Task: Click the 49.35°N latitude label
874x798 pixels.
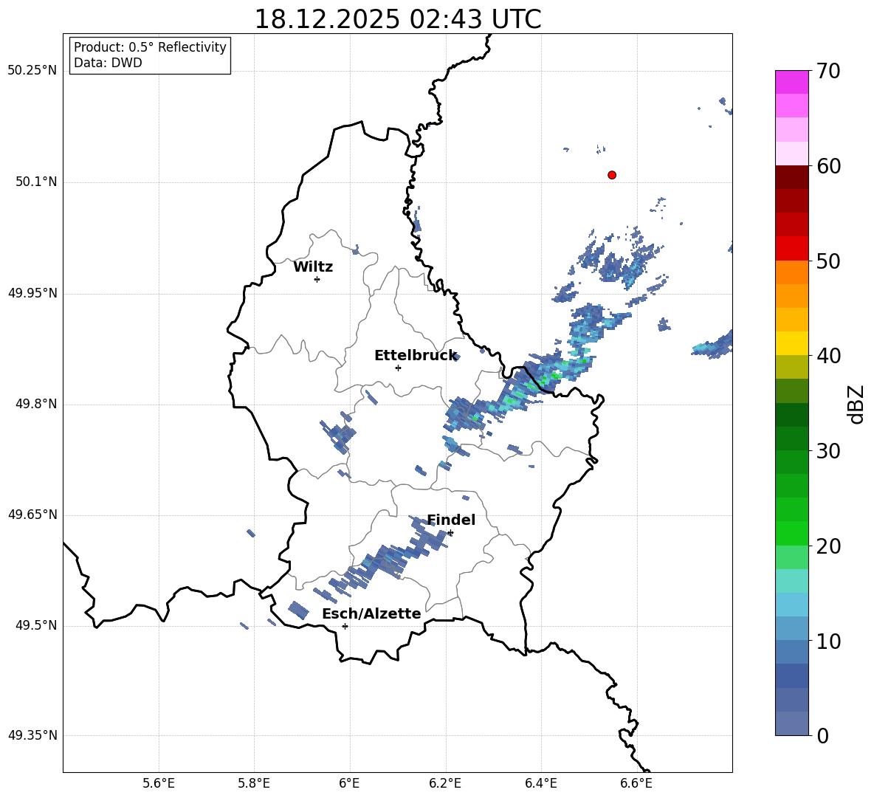Action: (32, 735)
